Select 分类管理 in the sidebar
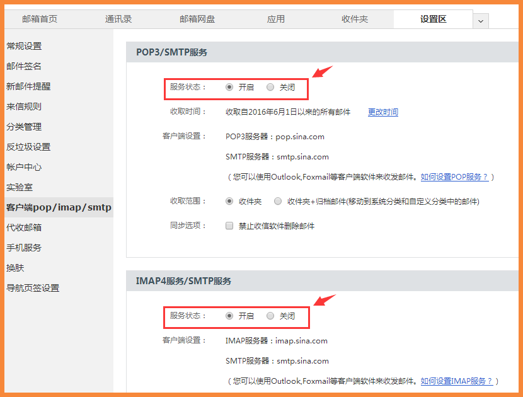 coord(24,127)
